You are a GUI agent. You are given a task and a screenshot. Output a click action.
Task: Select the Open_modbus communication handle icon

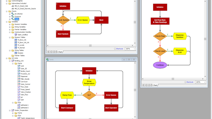[x=16, y=35]
